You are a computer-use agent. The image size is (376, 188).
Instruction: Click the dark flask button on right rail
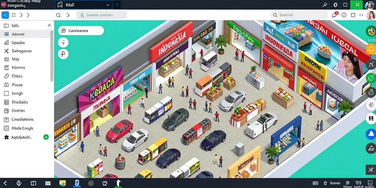[371, 148]
